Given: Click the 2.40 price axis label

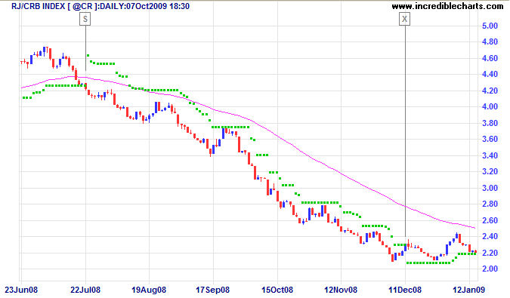Looking at the screenshot, I should pos(490,236).
